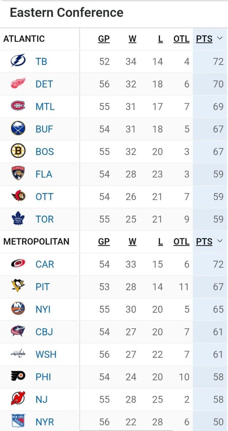Click the Toronto Maple Leafs logo
The width and height of the screenshot is (228, 431).
(x=18, y=219)
